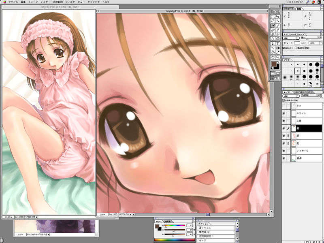Hide the 髪 layer
The width and height of the screenshot is (324, 243).
[284, 128]
